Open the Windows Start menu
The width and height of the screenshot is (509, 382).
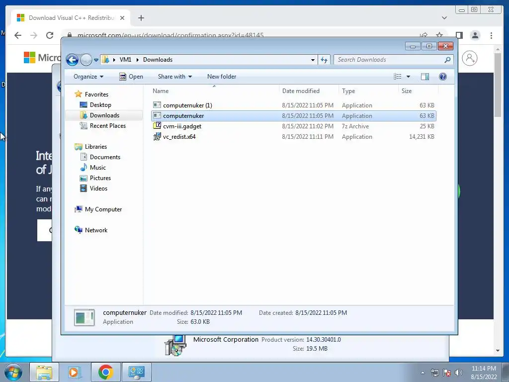[13, 372]
